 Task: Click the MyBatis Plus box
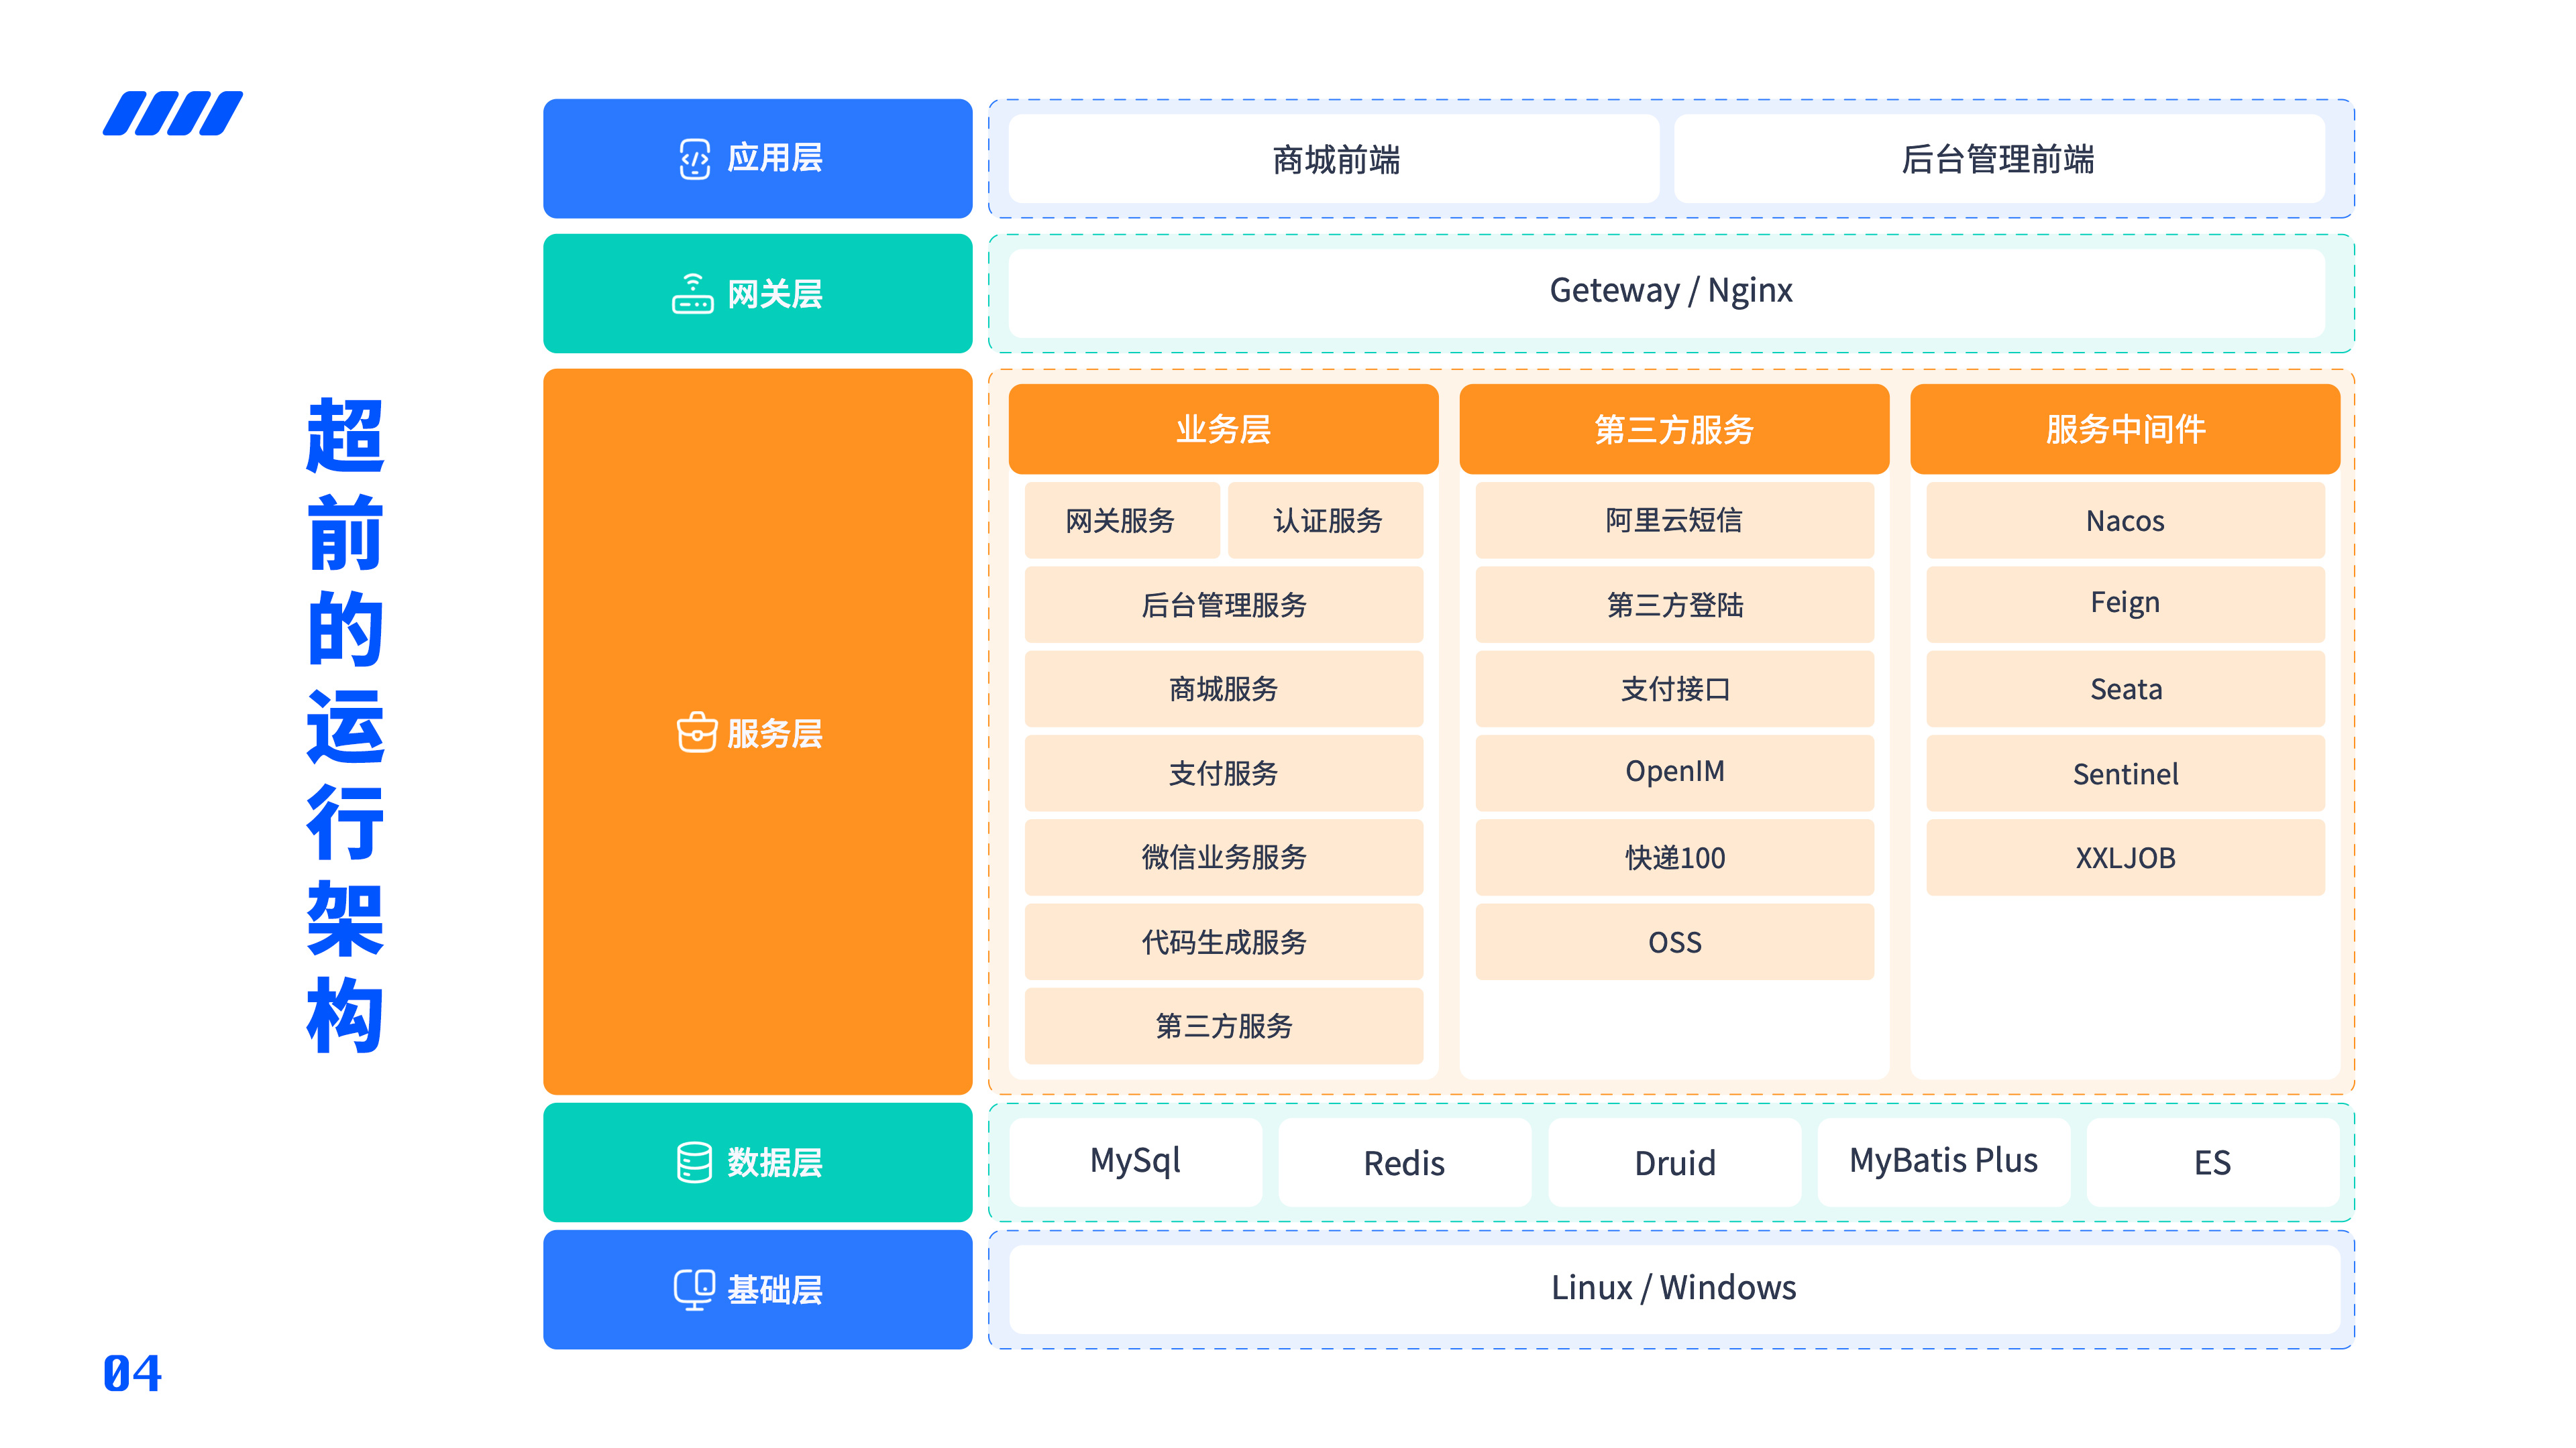pyautogui.click(x=1944, y=1162)
